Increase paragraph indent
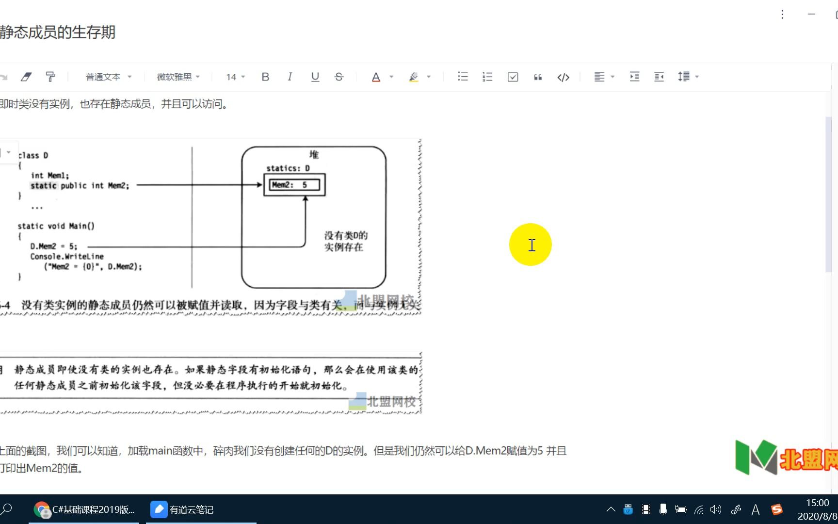The height and width of the screenshot is (524, 838). 634,77
